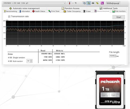
Task: Click the camera save screenshot icon
Action: pyautogui.click(x=93, y=3)
